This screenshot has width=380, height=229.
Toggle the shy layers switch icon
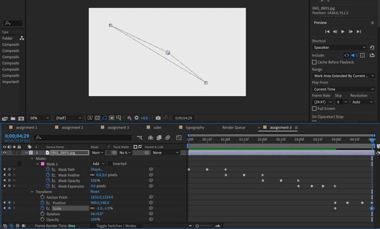151,138
